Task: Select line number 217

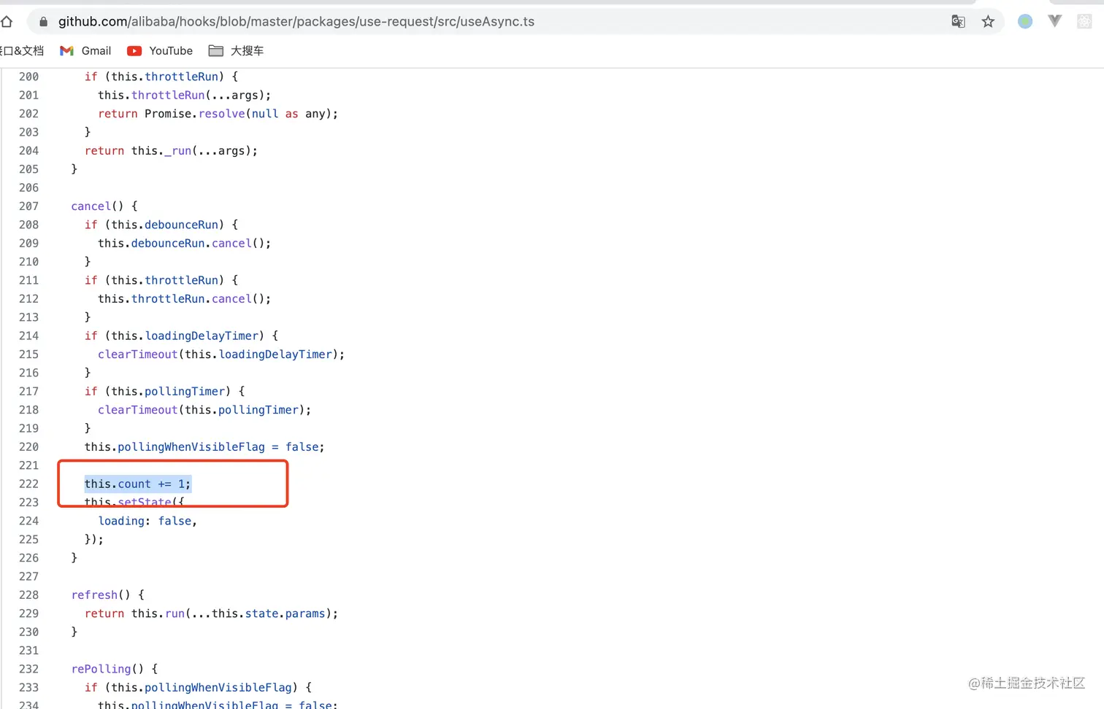Action: (x=29, y=392)
